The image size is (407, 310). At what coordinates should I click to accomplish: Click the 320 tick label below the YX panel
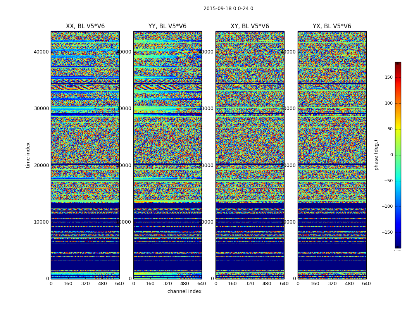click(x=332, y=284)
